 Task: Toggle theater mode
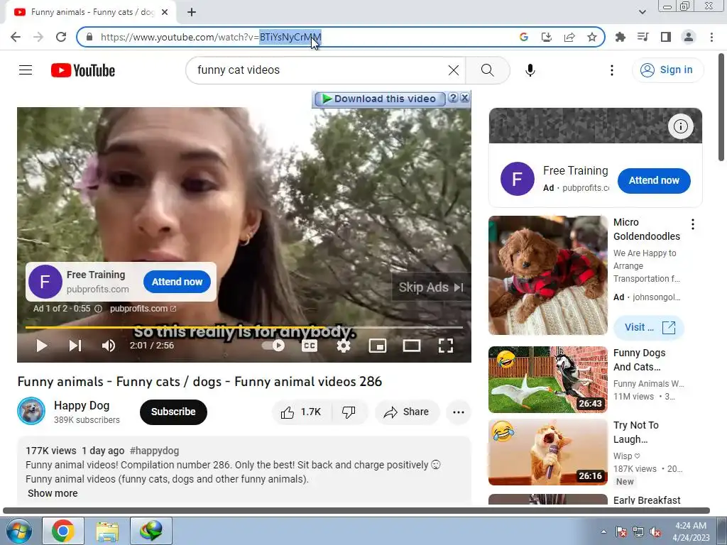(x=412, y=346)
